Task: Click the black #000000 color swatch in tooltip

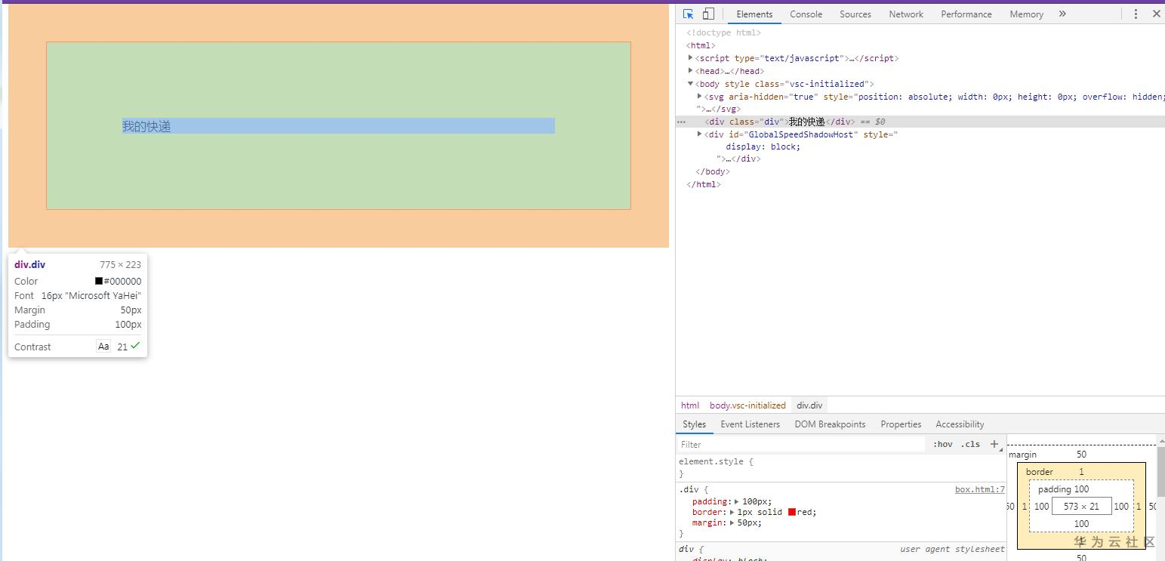Action: [x=99, y=281]
